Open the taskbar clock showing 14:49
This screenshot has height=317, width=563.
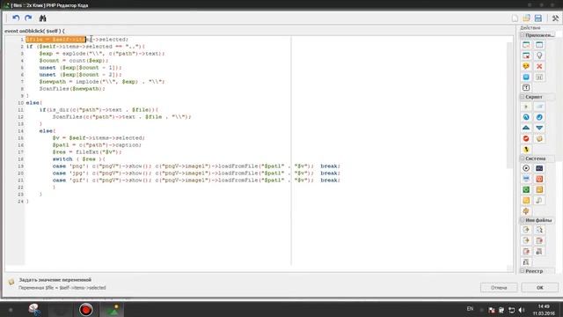click(x=544, y=310)
